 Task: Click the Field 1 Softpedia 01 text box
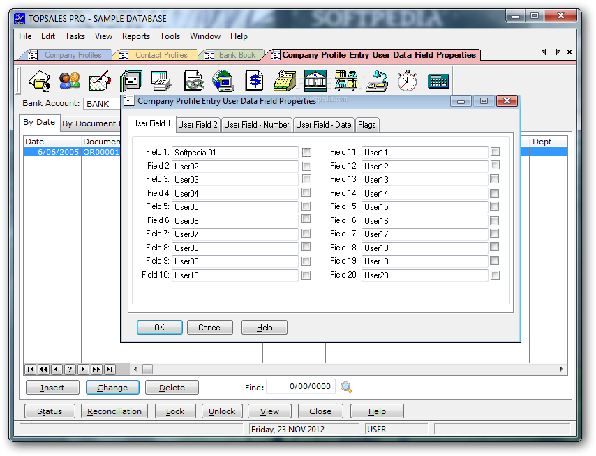coord(235,153)
